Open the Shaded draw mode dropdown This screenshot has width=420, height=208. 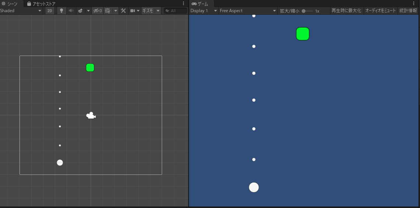pyautogui.click(x=21, y=11)
